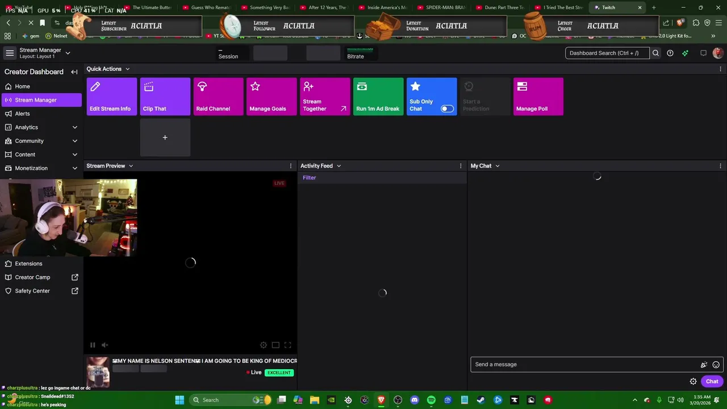Open the help question-mark icon

[670, 53]
